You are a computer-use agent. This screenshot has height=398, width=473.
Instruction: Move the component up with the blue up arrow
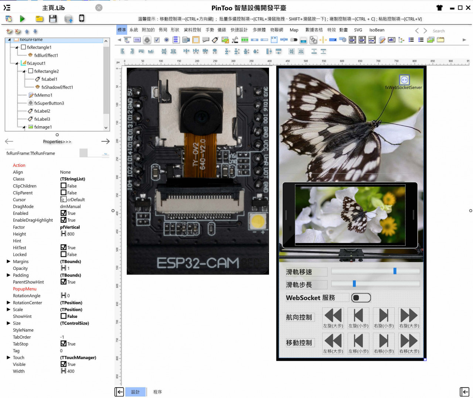27,32
